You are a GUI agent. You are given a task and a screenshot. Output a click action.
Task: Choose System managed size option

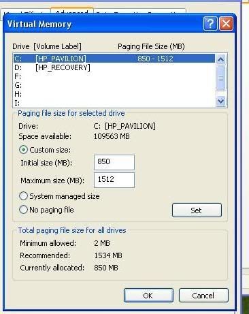point(23,196)
